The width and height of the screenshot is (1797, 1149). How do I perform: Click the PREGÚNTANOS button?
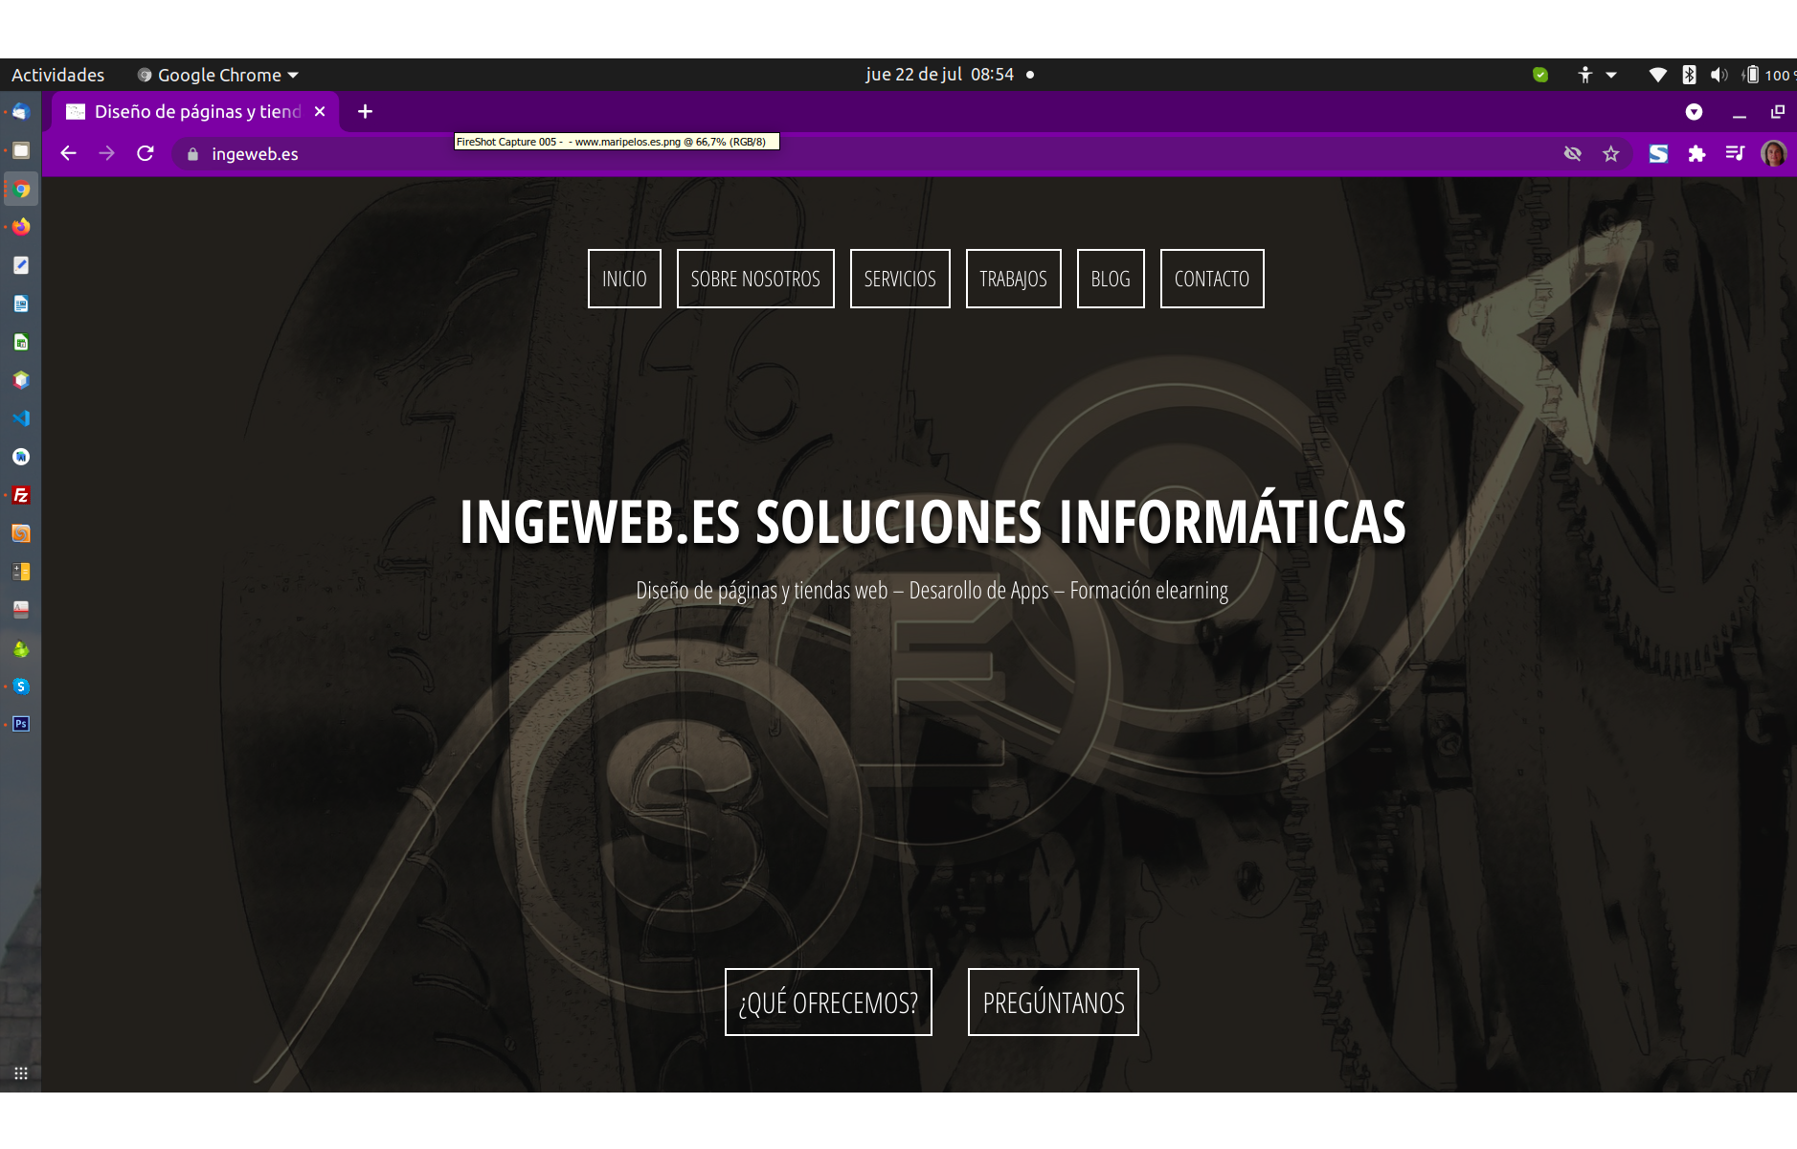pos(1053,1002)
